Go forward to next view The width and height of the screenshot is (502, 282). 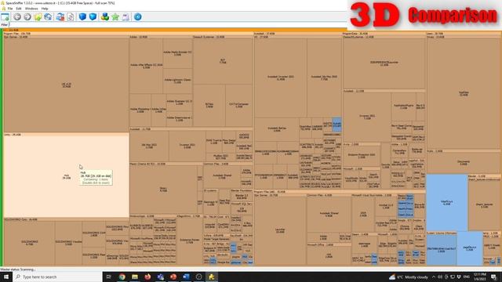[x=27, y=17]
